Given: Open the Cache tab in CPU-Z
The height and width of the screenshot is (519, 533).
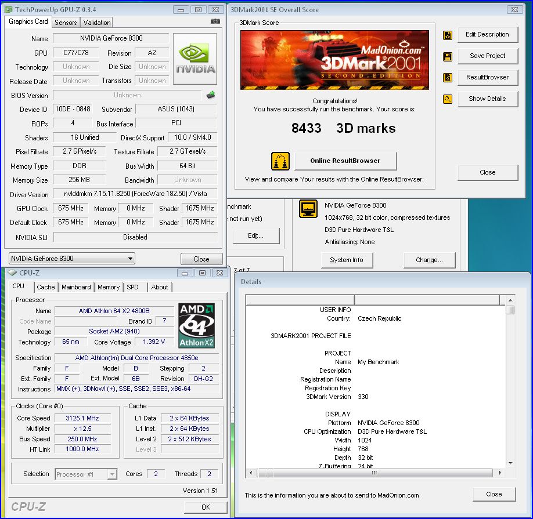Looking at the screenshot, I should coord(45,287).
